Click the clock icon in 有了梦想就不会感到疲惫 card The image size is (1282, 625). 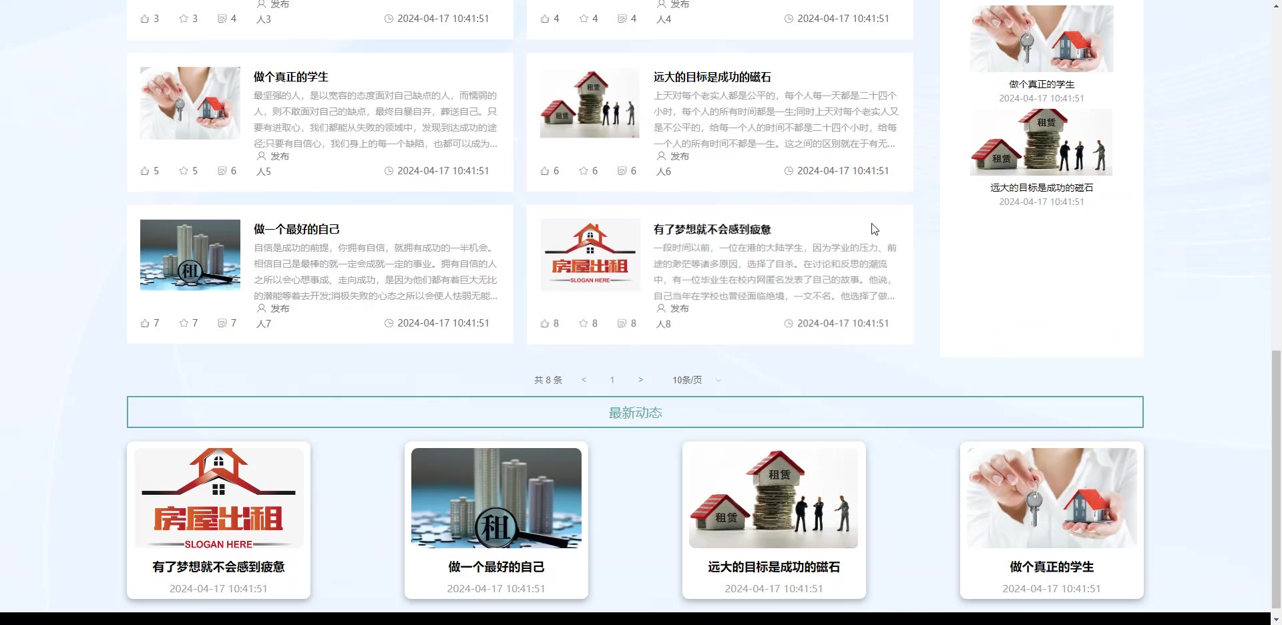coord(789,323)
